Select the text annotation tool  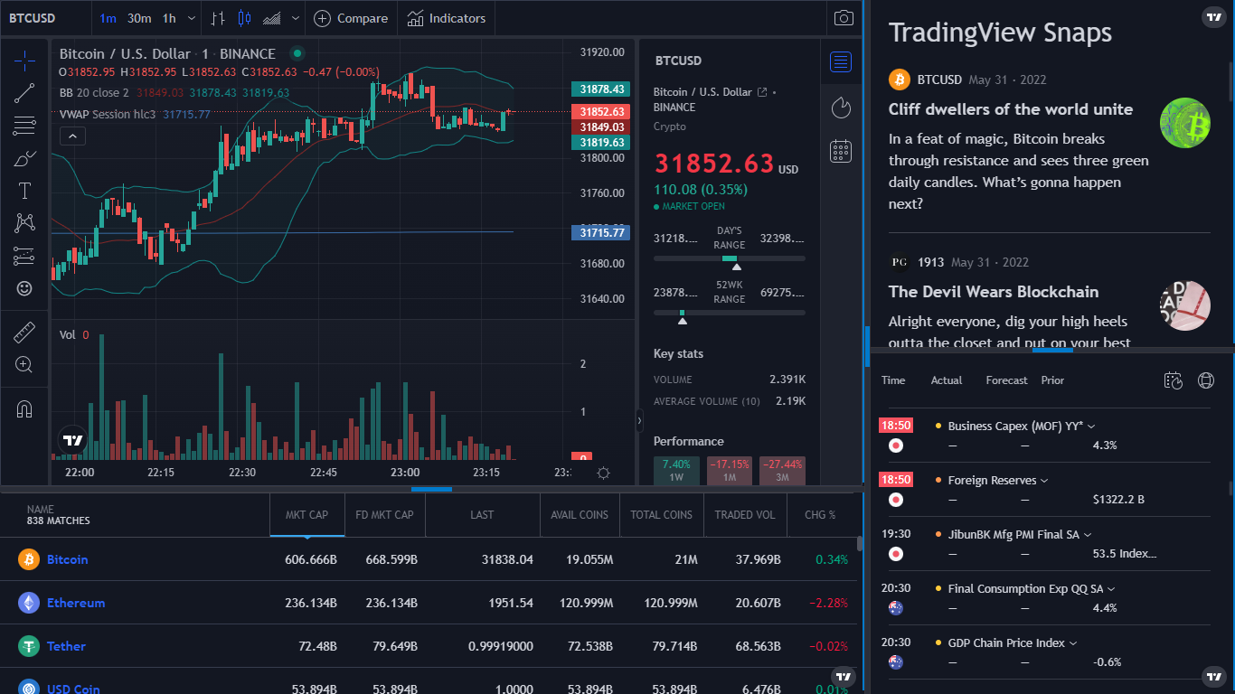pos(24,191)
